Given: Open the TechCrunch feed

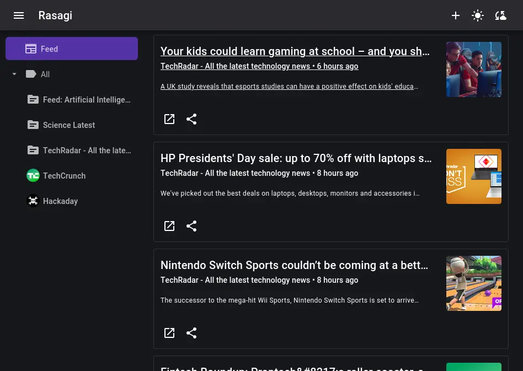Looking at the screenshot, I should pyautogui.click(x=64, y=176).
